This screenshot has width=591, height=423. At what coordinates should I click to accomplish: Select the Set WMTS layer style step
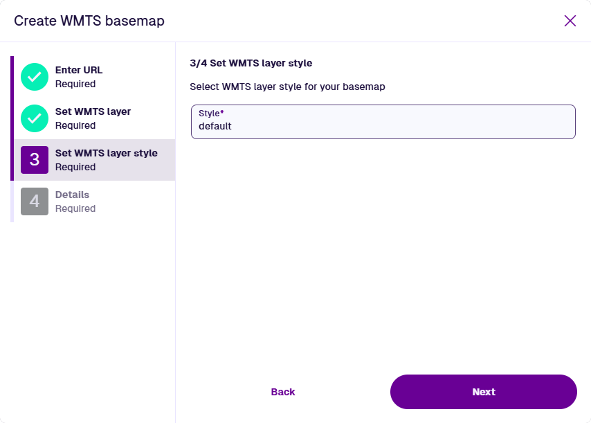click(x=106, y=153)
